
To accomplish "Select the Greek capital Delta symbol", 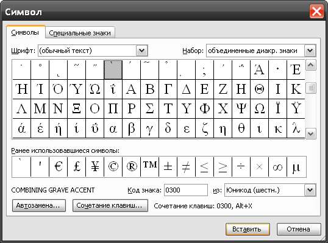I will tap(186, 89).
